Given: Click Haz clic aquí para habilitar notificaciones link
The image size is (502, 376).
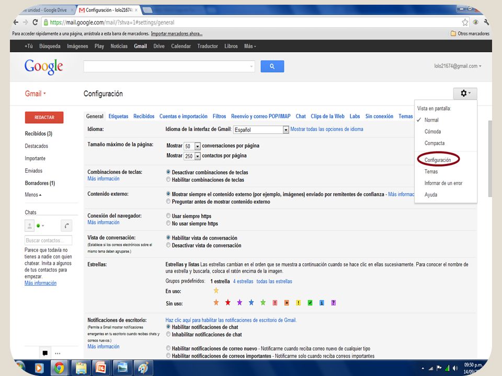Looking at the screenshot, I should coord(231,320).
